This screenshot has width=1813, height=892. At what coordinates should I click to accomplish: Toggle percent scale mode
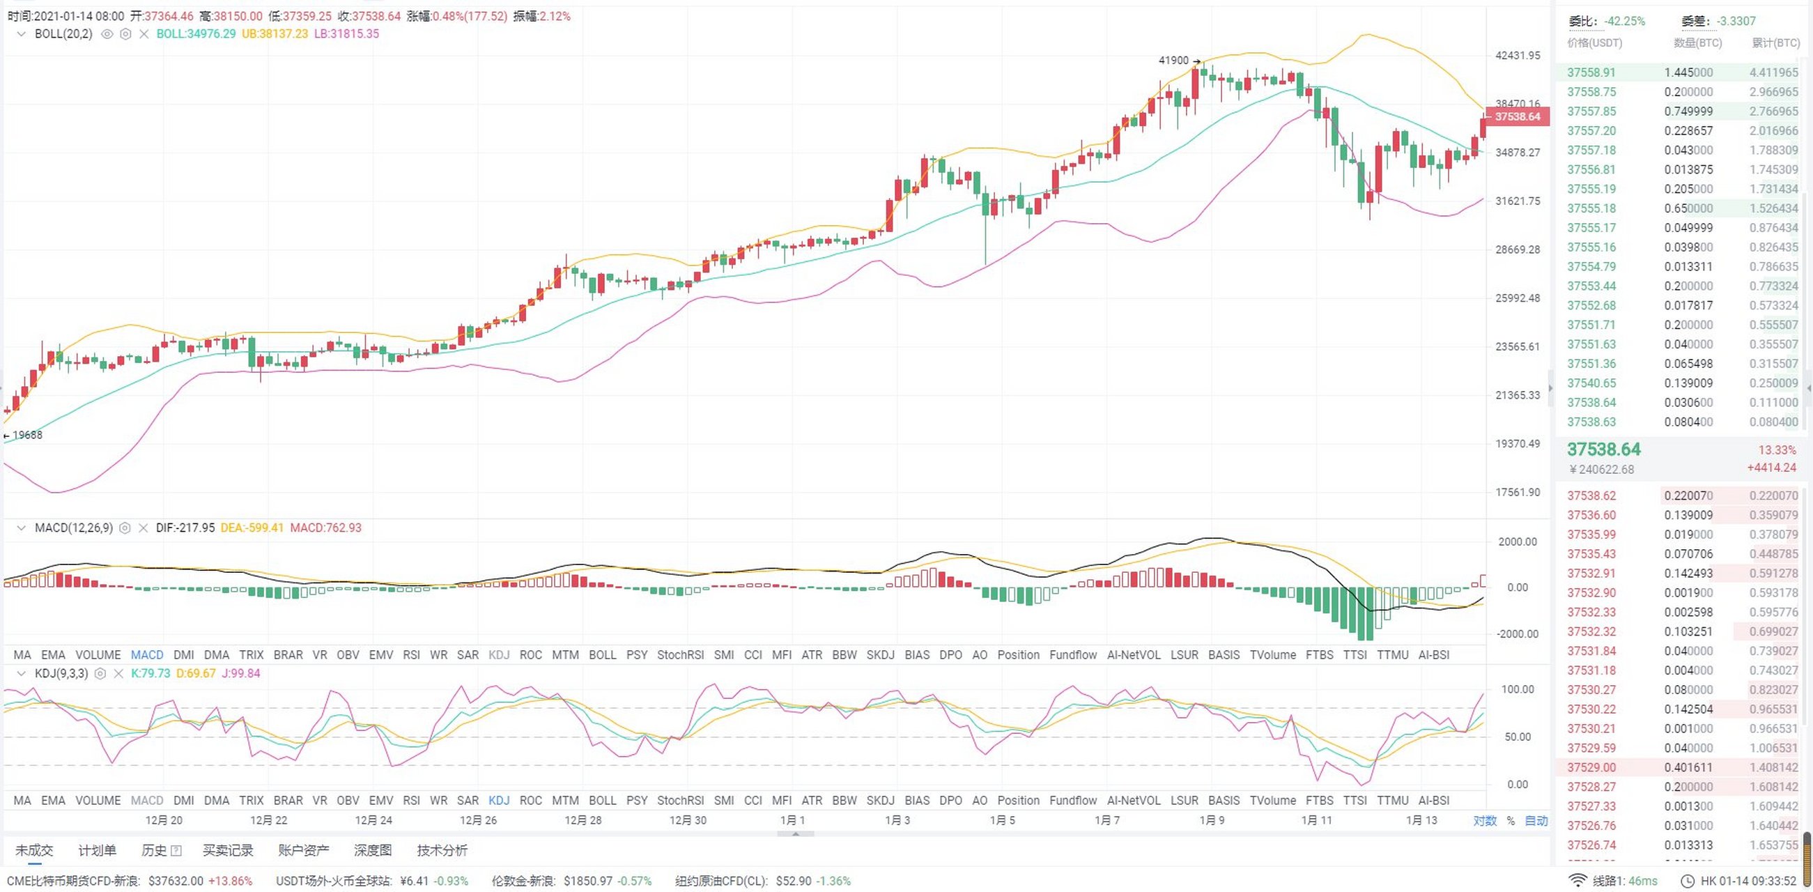pyautogui.click(x=1511, y=821)
